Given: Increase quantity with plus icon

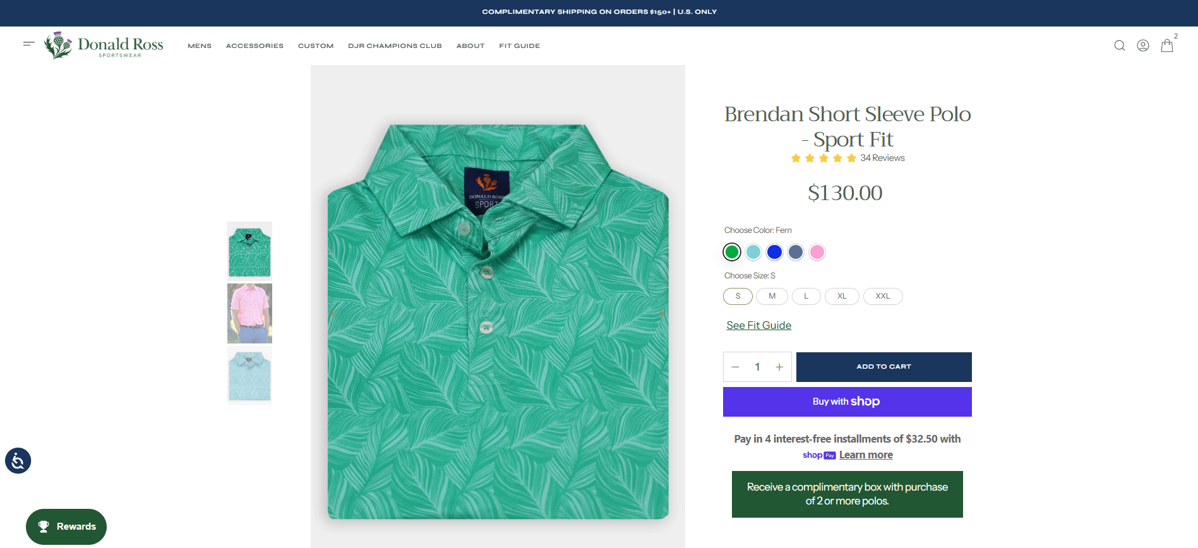Looking at the screenshot, I should tap(779, 367).
